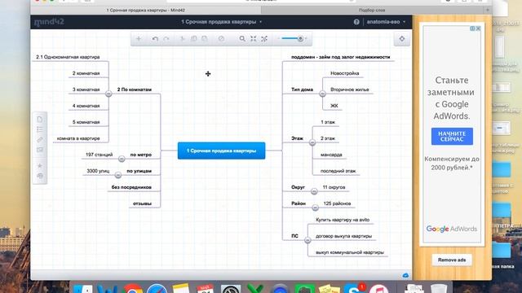Adjust the zoom slider handle
522x293 pixels.
[x=300, y=39]
